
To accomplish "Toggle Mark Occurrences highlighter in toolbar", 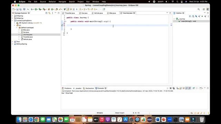I will [68, 9].
